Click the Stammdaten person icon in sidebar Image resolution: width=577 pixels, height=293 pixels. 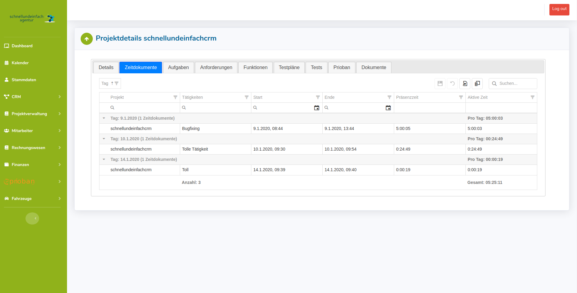7,80
